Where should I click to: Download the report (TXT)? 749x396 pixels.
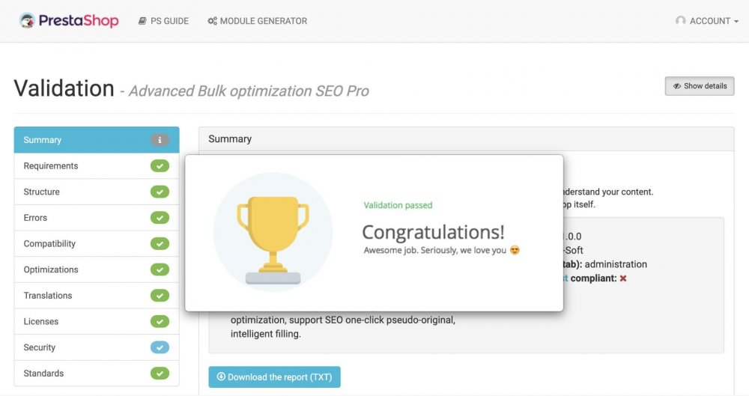point(274,377)
